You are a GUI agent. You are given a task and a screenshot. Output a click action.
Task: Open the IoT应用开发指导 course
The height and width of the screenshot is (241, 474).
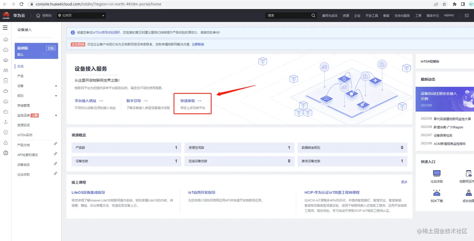tap(202, 192)
